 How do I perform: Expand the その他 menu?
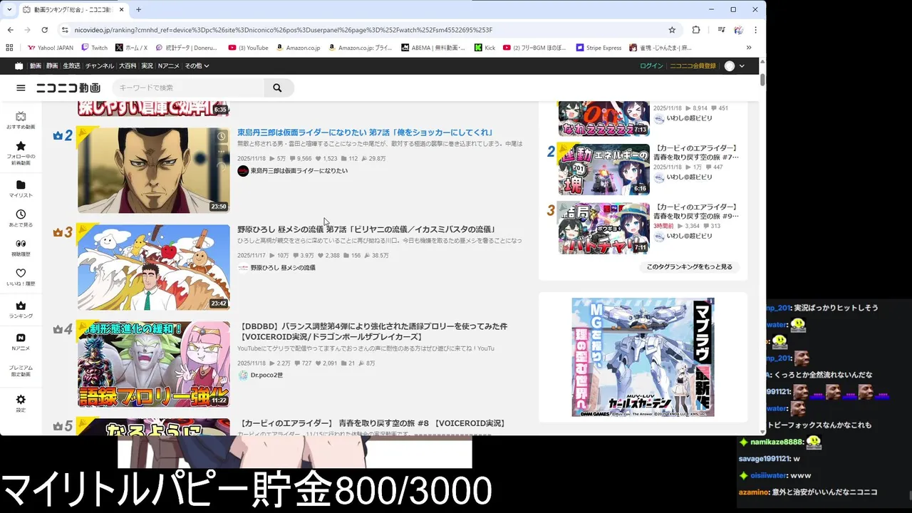point(197,66)
